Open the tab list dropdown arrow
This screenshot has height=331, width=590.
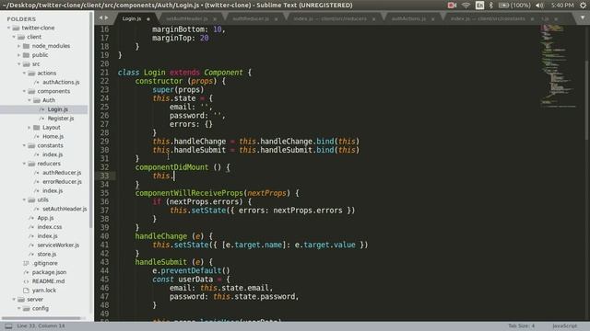(x=583, y=17)
